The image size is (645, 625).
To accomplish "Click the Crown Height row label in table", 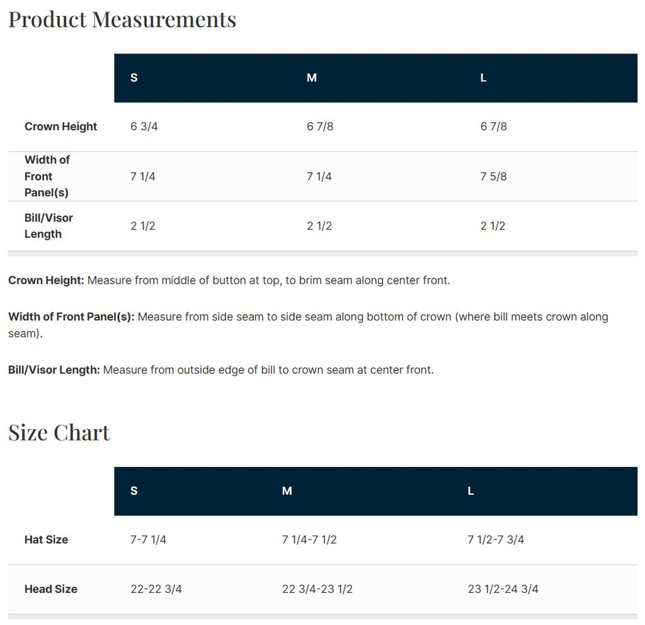I will point(60,127).
